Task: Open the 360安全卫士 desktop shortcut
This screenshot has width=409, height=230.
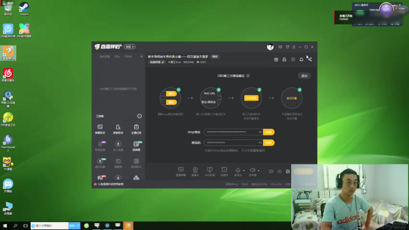Action: click(8, 119)
